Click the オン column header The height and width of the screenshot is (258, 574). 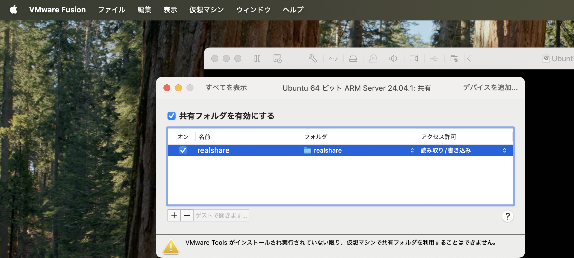pyautogui.click(x=183, y=137)
